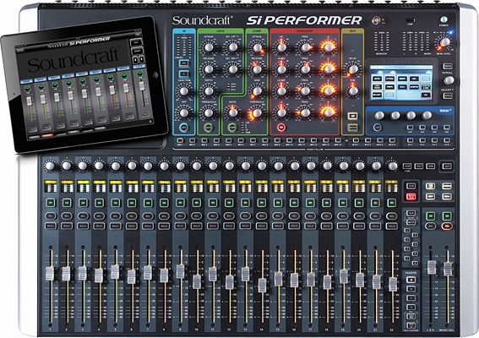
Task: Adjust the Gate RELEASE knob
Action: click(x=209, y=69)
